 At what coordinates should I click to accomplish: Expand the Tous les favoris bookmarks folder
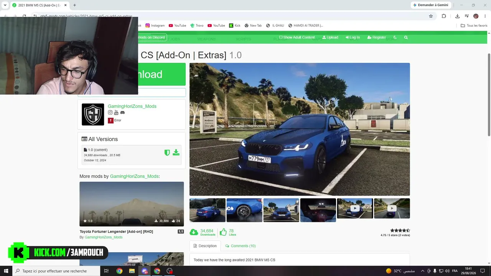coord(474,26)
